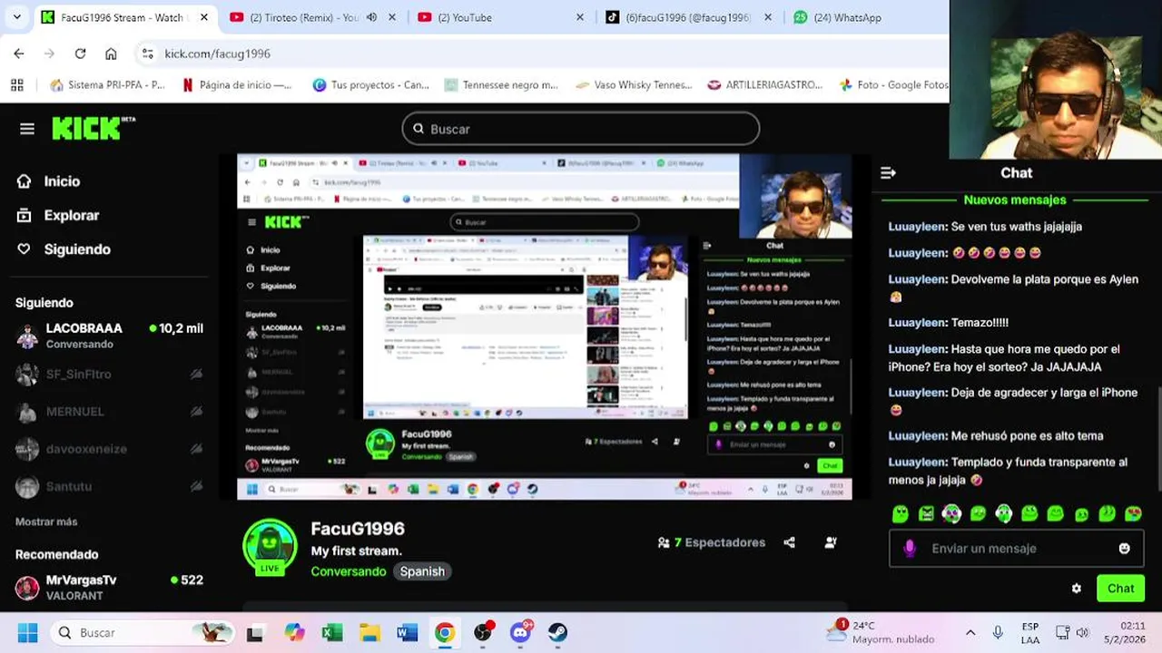Open Siguiendo with the heart icon in sidebar

click(64, 249)
